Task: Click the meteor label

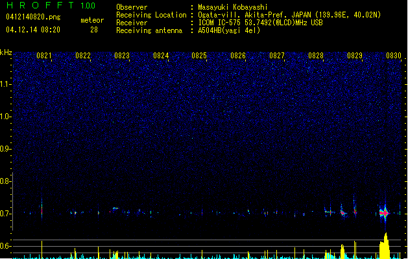Action: pos(92,20)
